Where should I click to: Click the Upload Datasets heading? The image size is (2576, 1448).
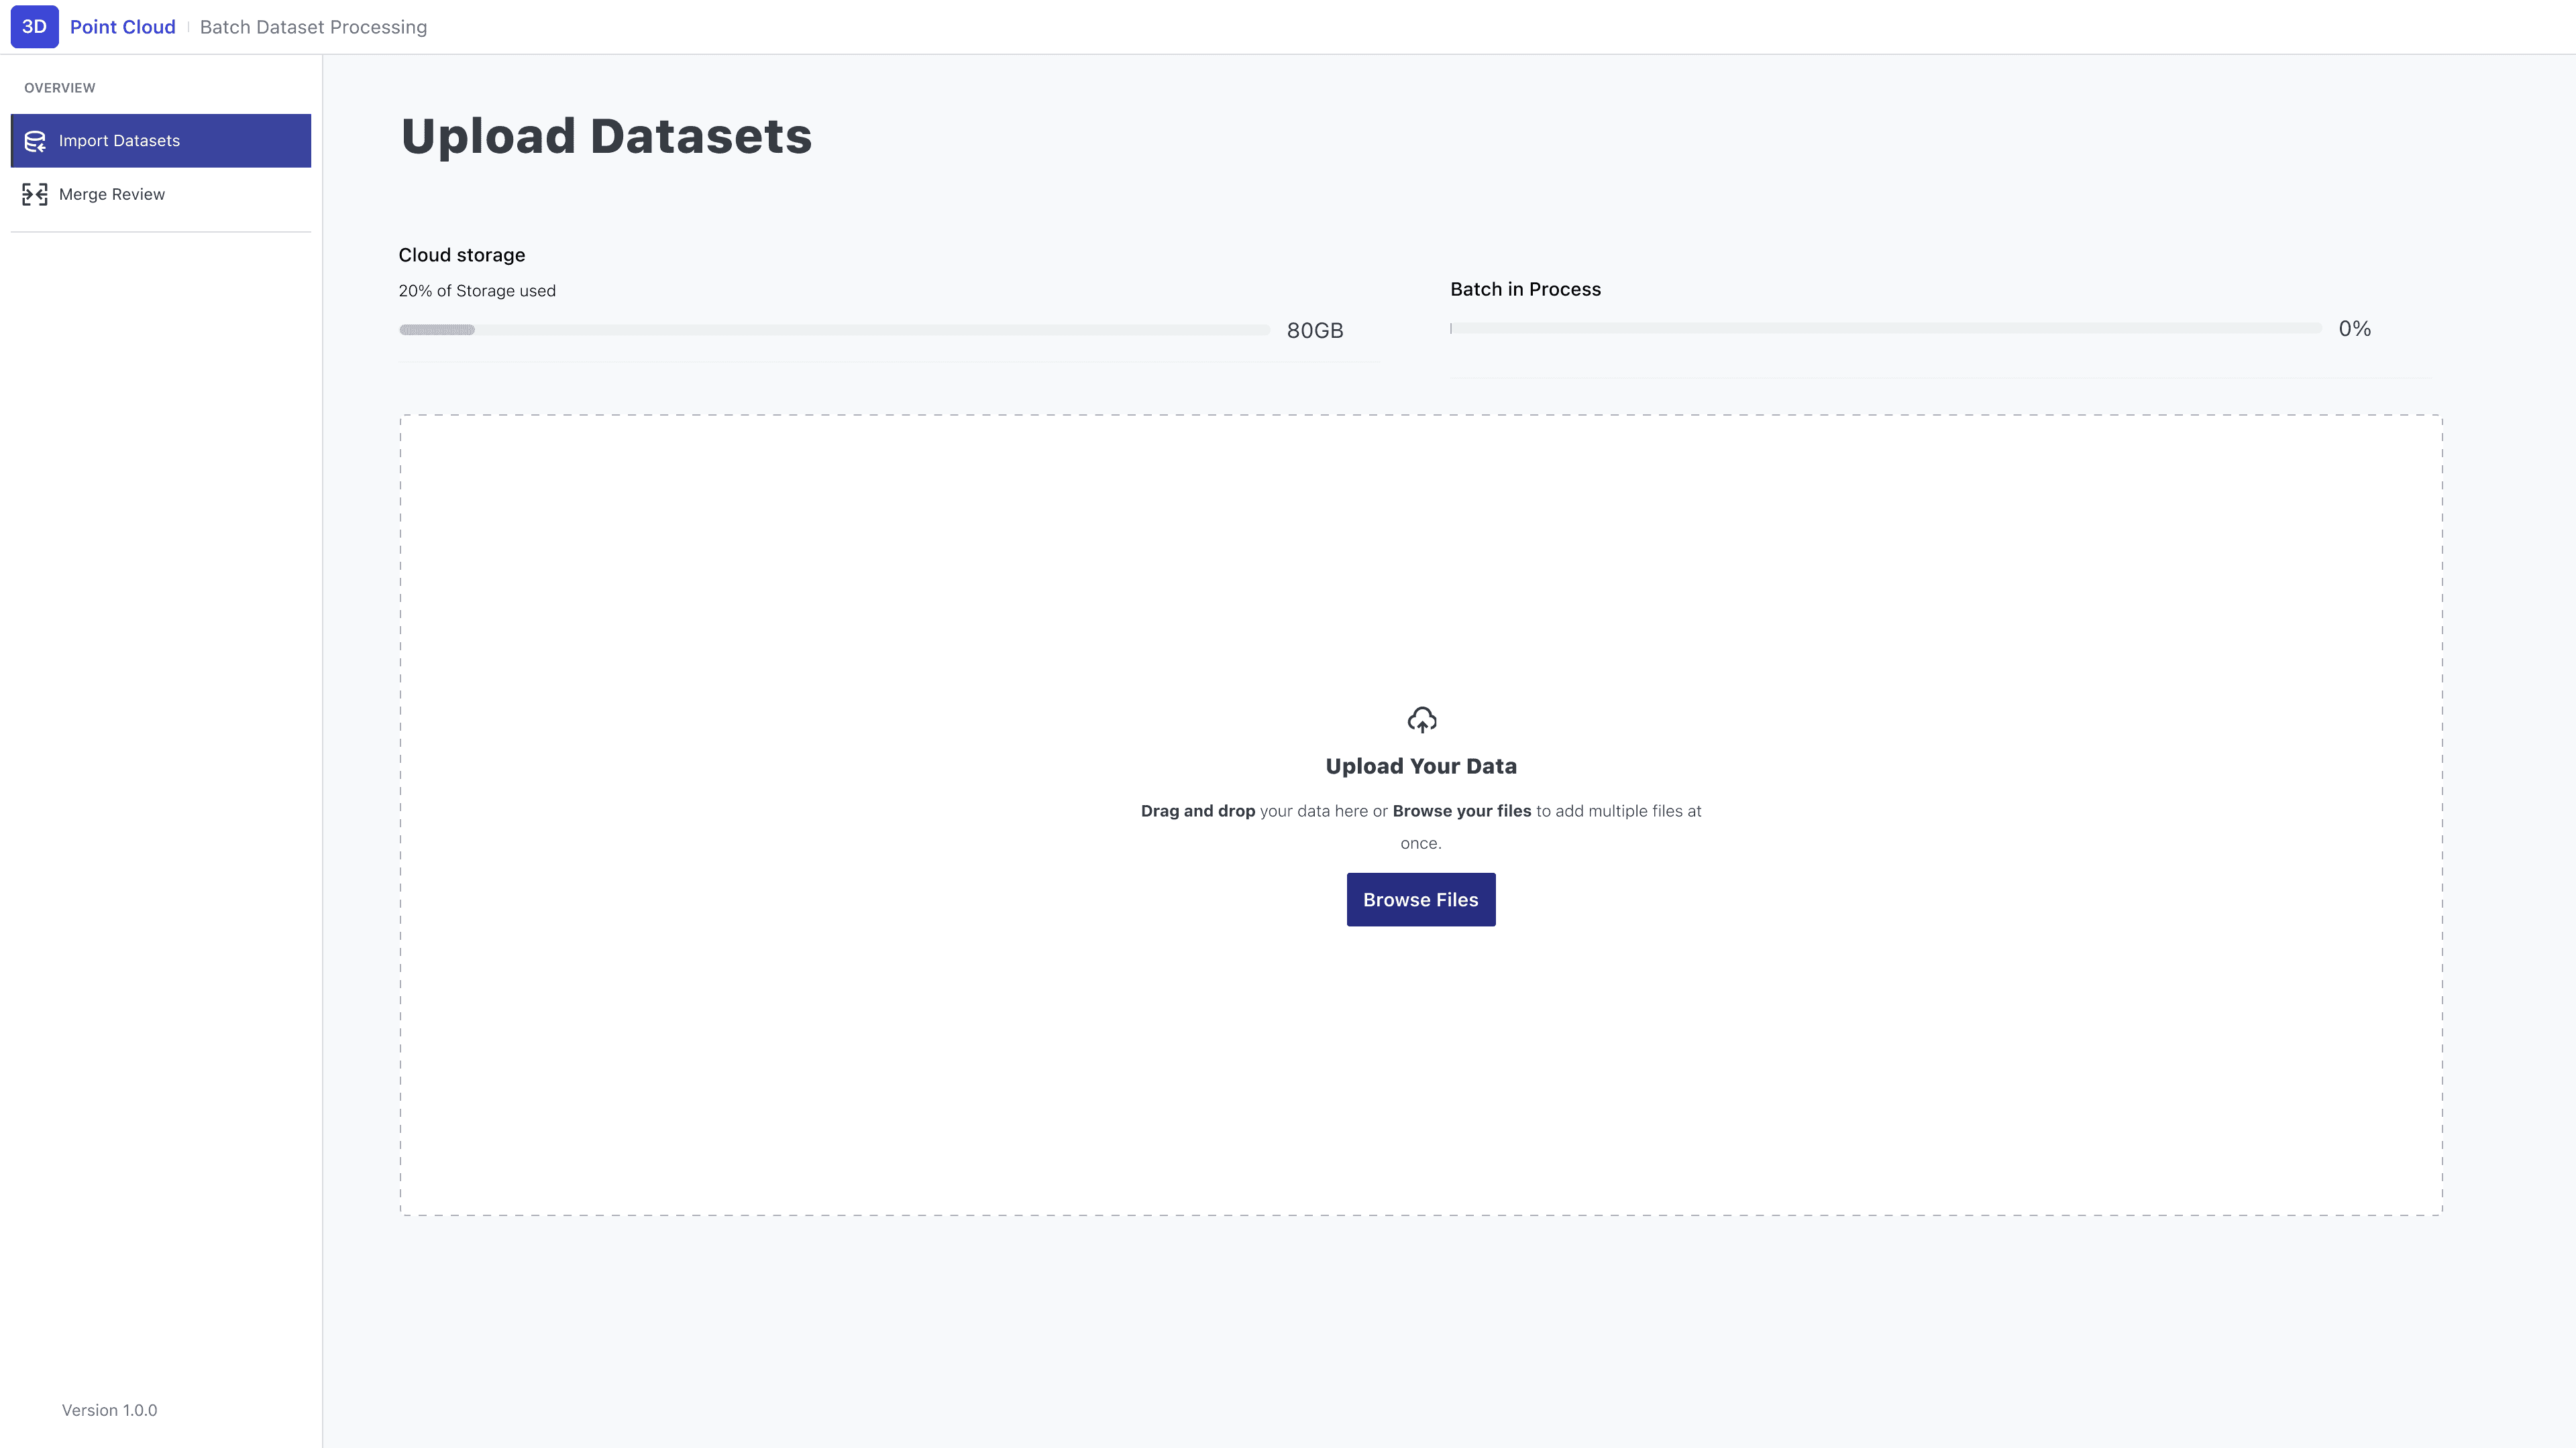(606, 136)
